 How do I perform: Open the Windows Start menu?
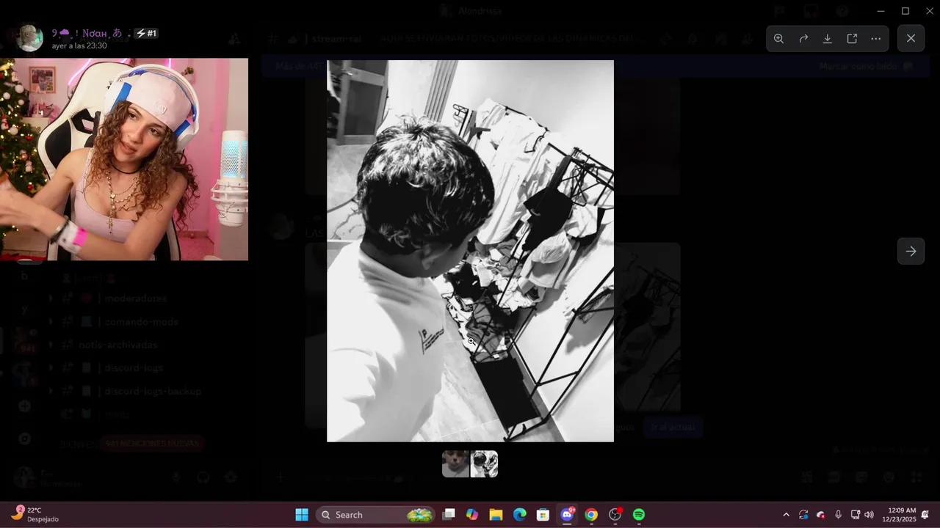[x=302, y=515]
